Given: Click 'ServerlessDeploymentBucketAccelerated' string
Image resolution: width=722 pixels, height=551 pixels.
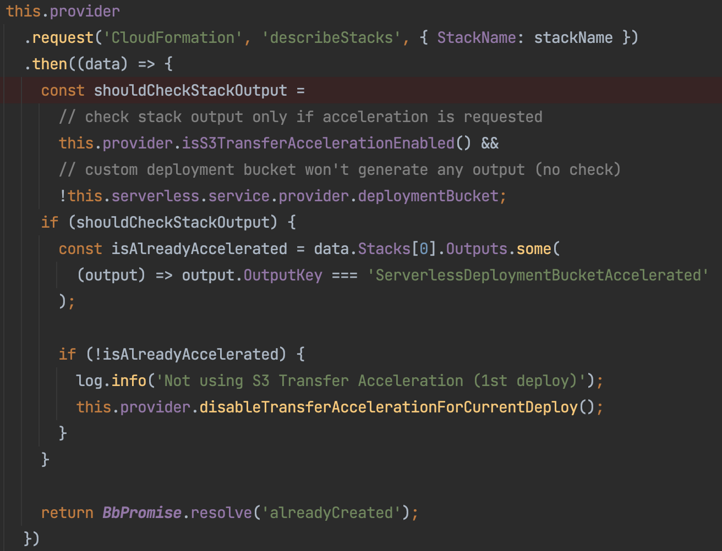Looking at the screenshot, I should [538, 275].
